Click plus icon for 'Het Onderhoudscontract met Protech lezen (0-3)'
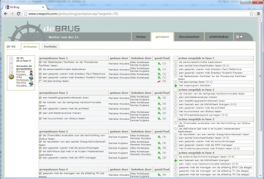This screenshot has width=264, height=179. tap(176, 148)
